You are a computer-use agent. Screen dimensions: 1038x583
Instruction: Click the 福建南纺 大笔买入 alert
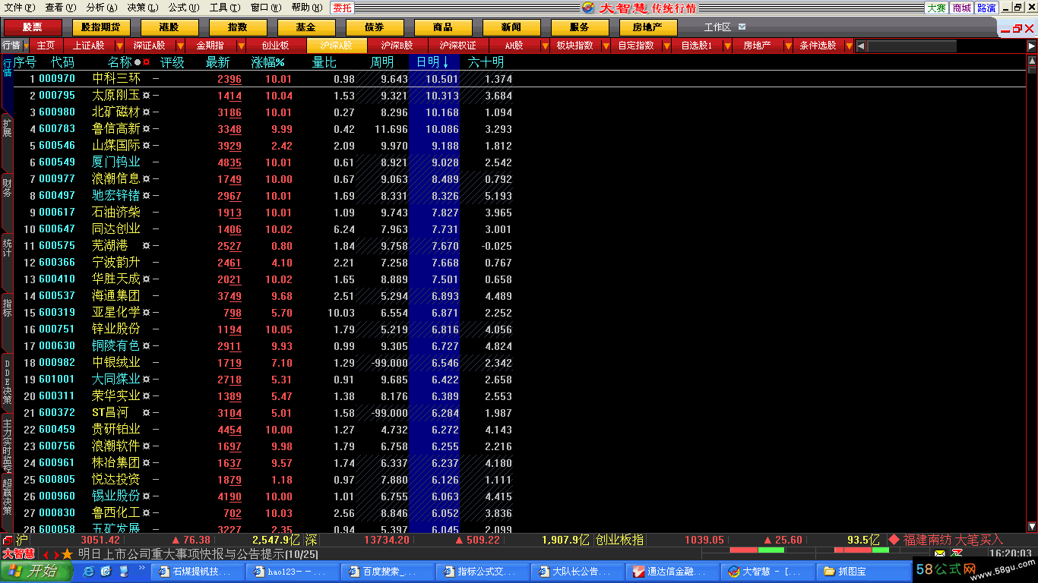(x=953, y=540)
